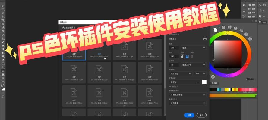Select the Gradient tool
Screen dimensions: 268x120
coord(3,49)
